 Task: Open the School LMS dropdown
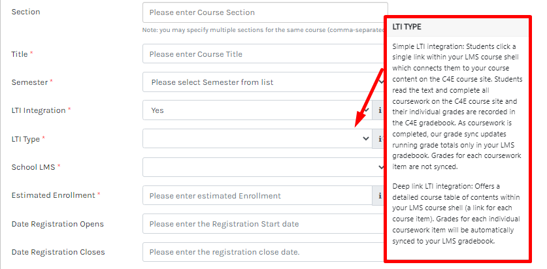261,167
